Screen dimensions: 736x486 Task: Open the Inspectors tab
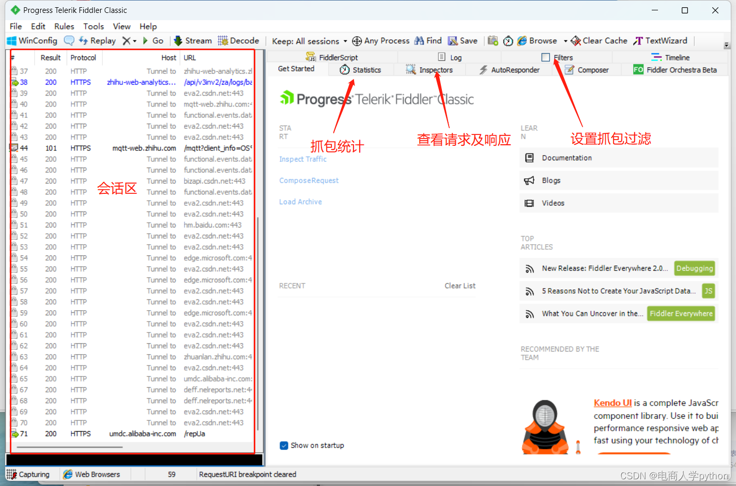pyautogui.click(x=430, y=70)
